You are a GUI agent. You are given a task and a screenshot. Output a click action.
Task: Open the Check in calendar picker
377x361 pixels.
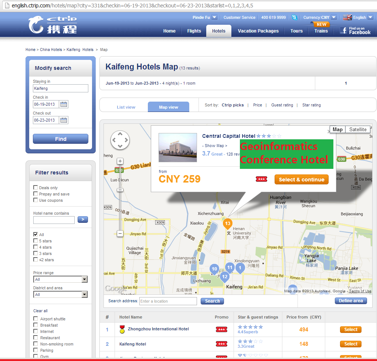click(64, 104)
